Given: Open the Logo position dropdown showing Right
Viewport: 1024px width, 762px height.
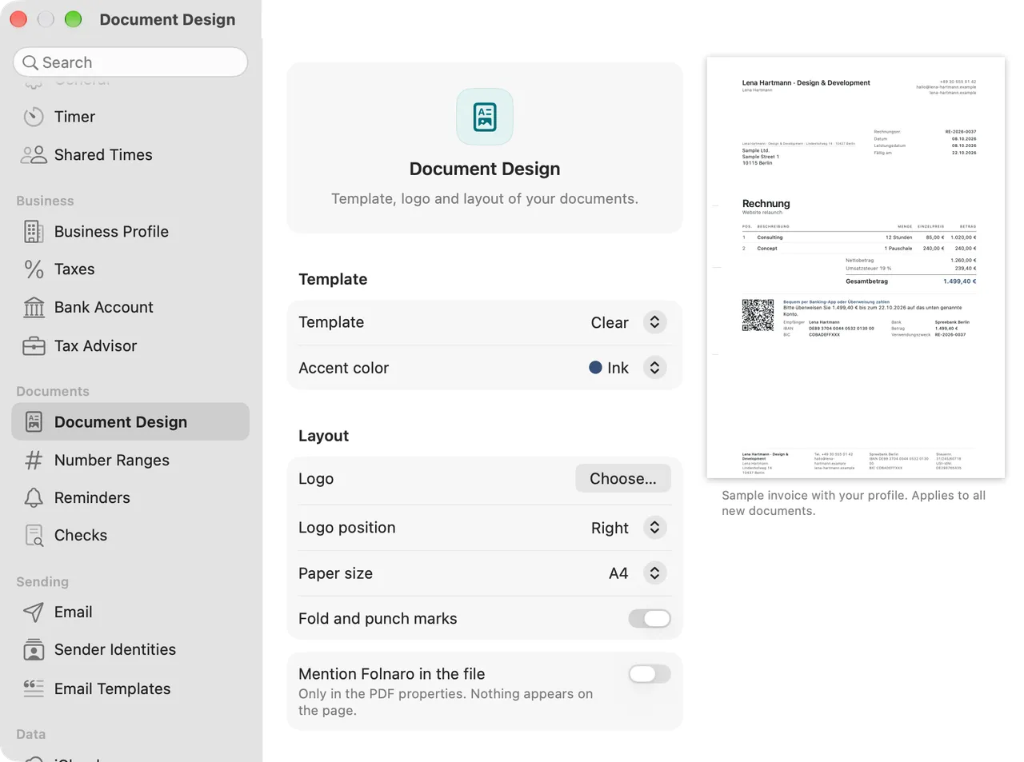Looking at the screenshot, I should pos(629,528).
